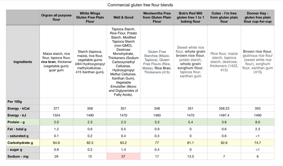The width and height of the screenshot is (283, 166).
Task: Select the 'Carbohydrate g' row label
Action: tap(20, 143)
